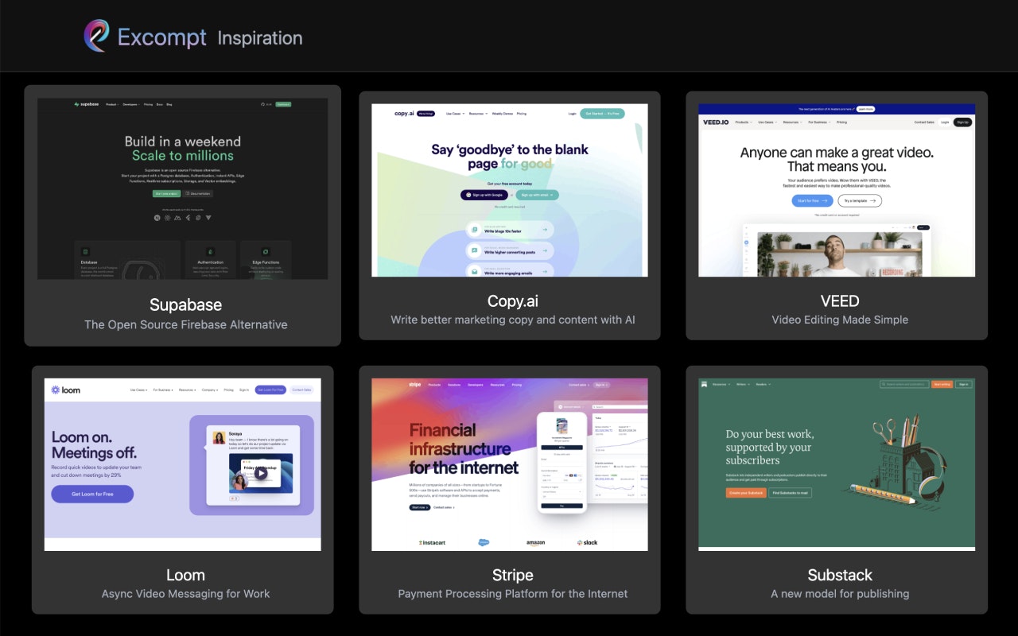Click the Slack logo in Stripe's customer row
This screenshot has width=1018, height=636.
click(588, 541)
